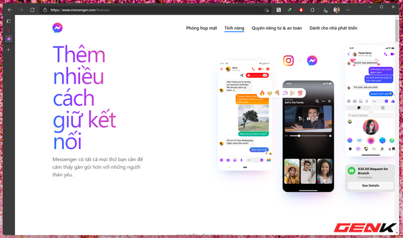The width and height of the screenshot is (403, 238).
Task: Open the vertical tabs actions icon
Action: 9,21
